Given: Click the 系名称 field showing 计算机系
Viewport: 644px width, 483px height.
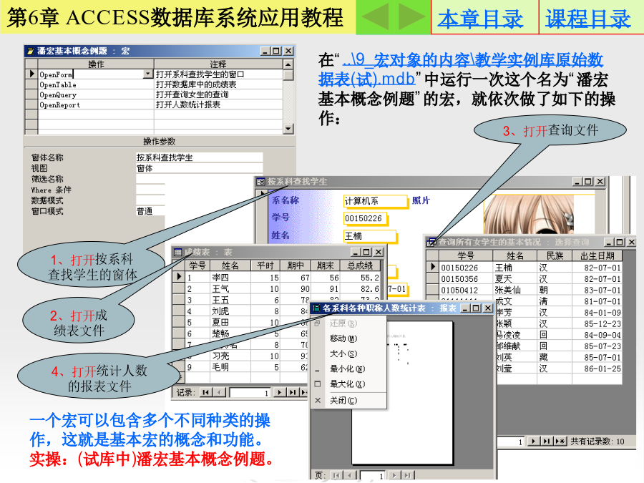Looking at the screenshot, I should 374,201.
